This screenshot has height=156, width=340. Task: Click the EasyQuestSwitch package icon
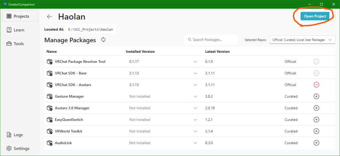50,120
